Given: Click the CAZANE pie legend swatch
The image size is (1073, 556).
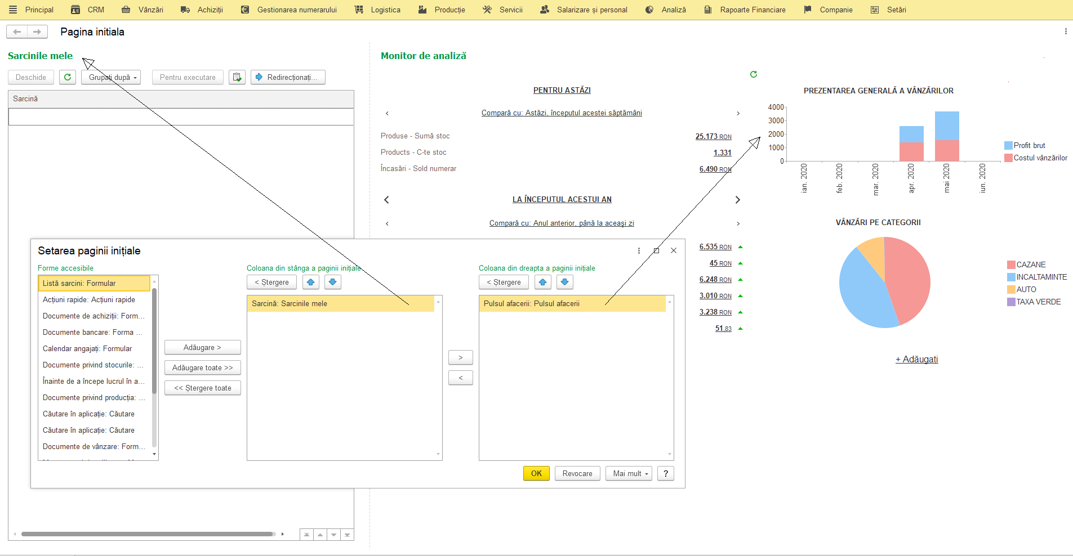Looking at the screenshot, I should [x=1011, y=264].
